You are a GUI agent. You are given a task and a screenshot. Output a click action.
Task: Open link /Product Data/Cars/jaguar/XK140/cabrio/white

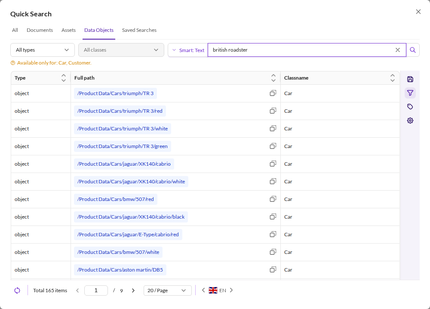pyautogui.click(x=131, y=181)
